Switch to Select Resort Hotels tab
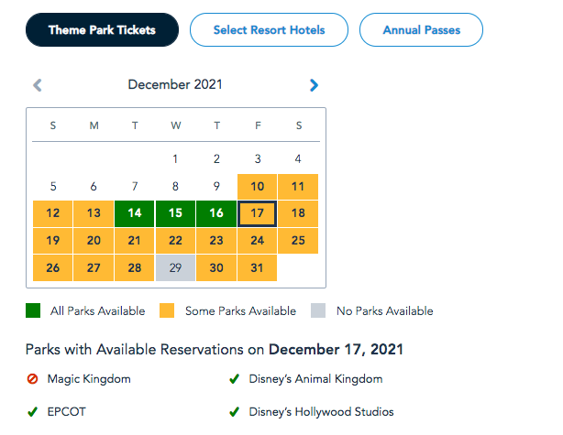This screenshot has width=563, height=435. pos(269,30)
